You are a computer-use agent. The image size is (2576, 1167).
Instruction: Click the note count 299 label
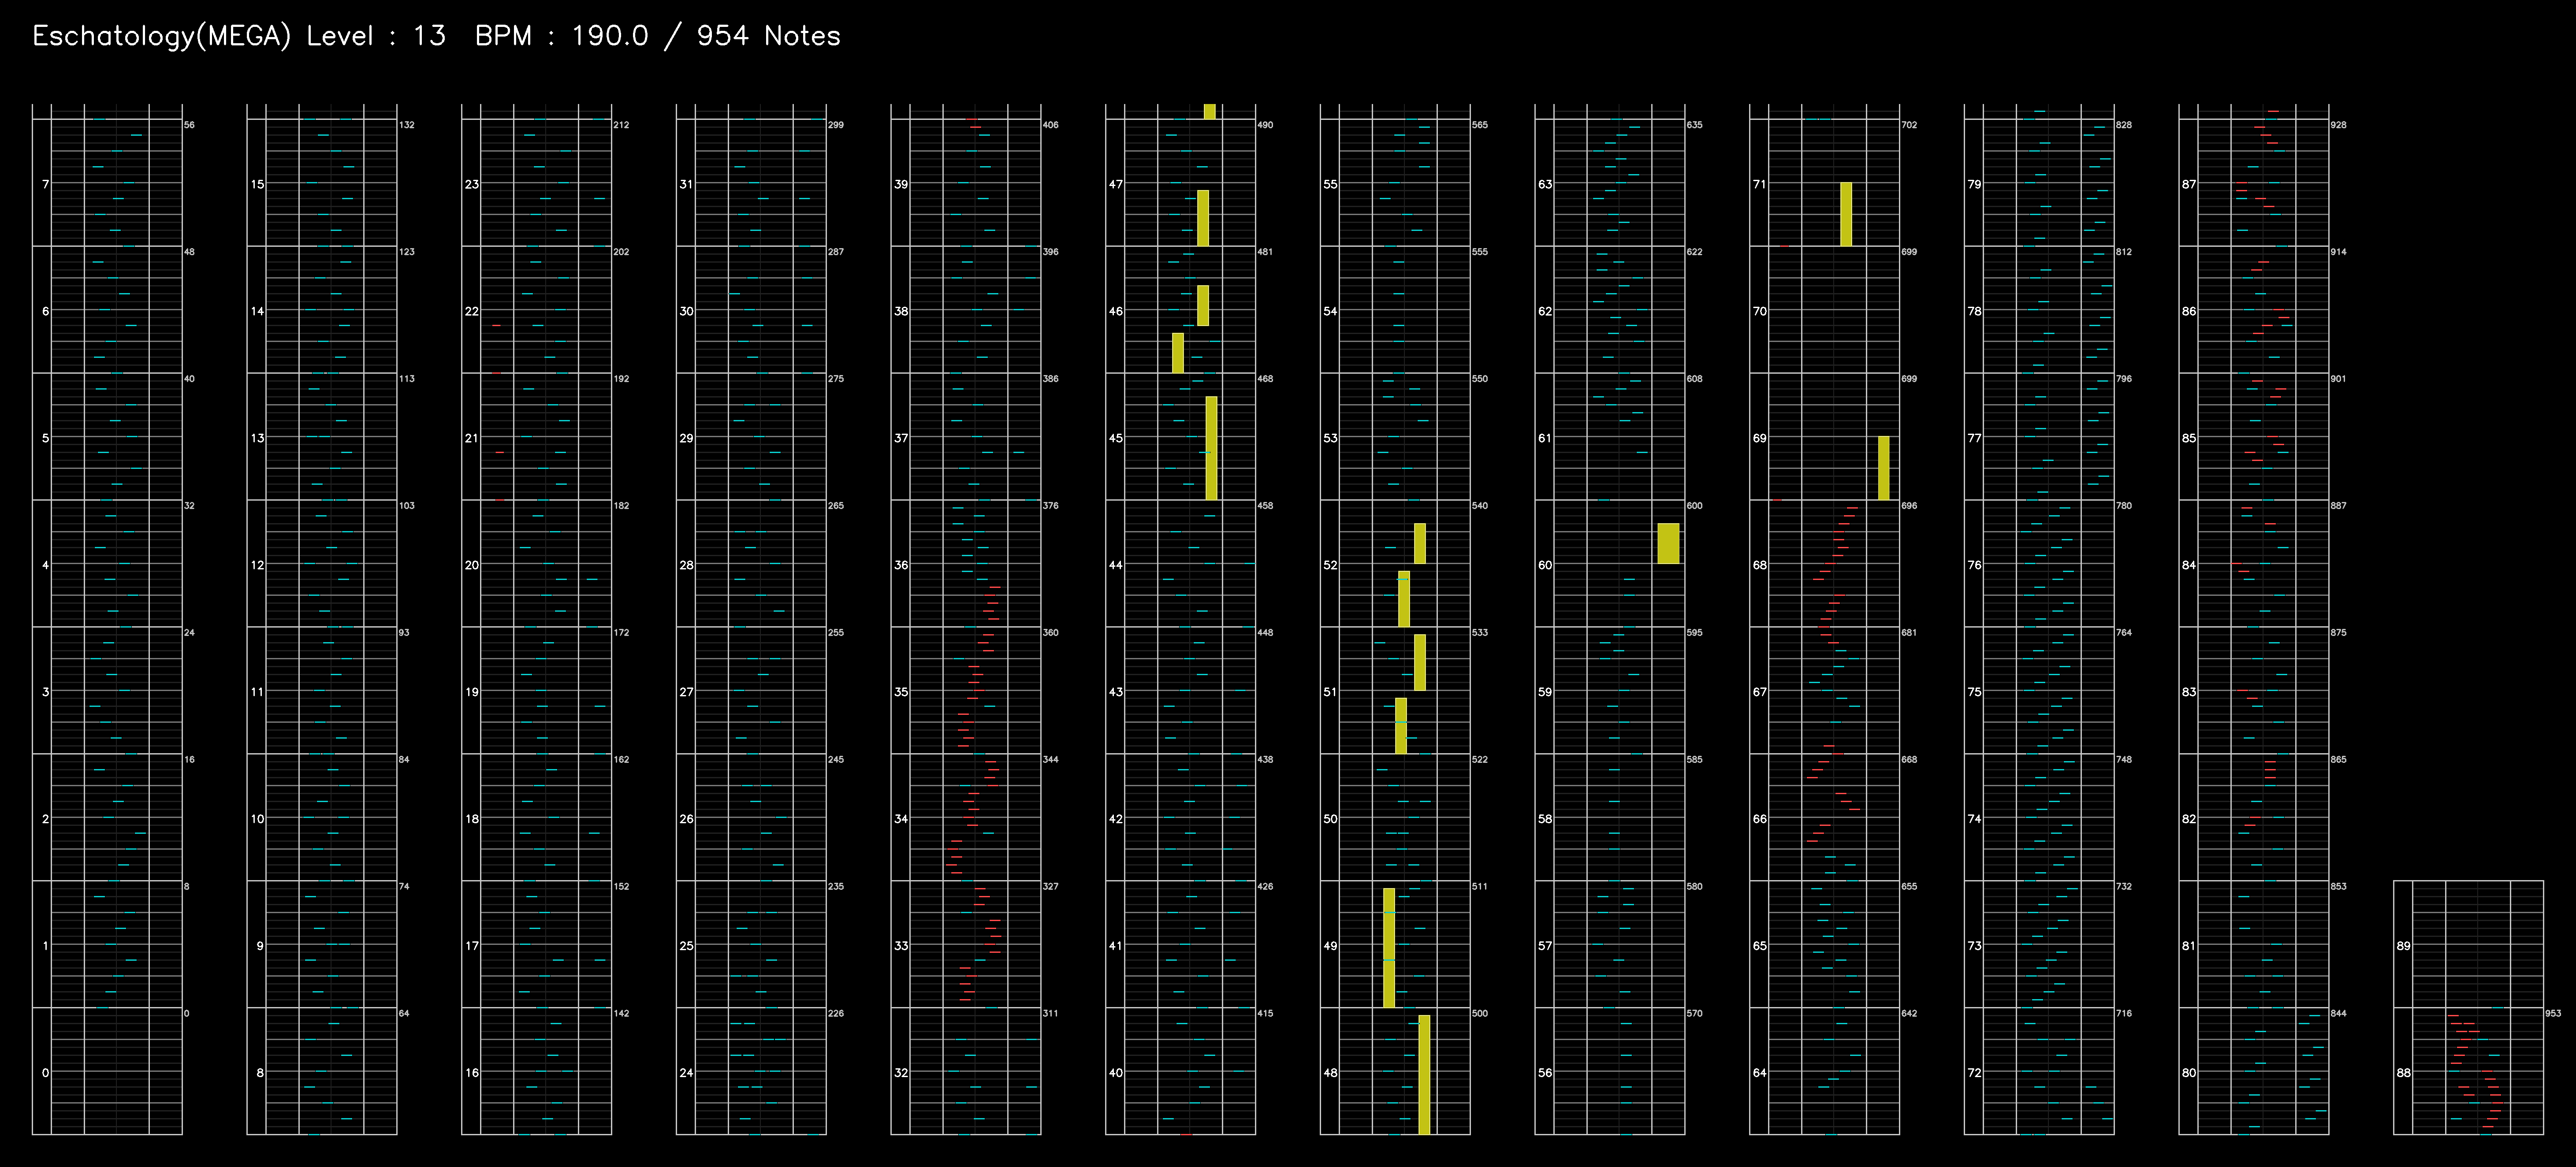(836, 125)
